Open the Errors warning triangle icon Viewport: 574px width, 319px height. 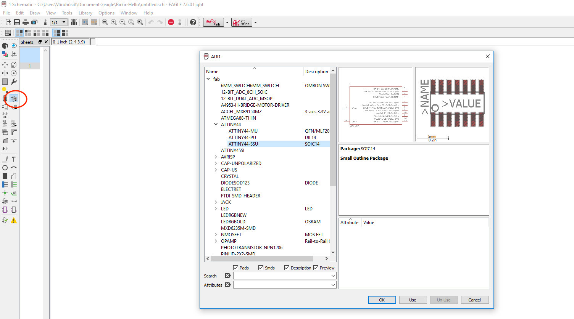coord(14,220)
